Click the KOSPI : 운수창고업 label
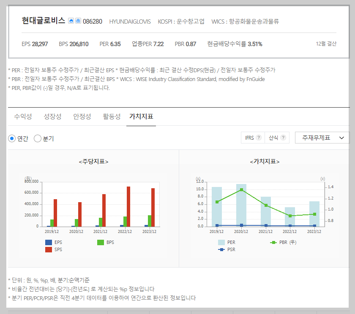This screenshot has height=314, width=355. point(181,22)
